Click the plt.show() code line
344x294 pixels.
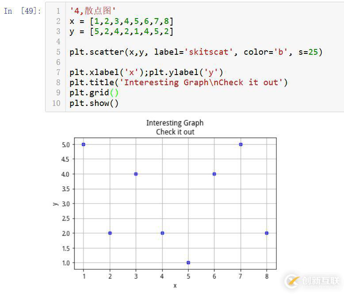[94, 103]
